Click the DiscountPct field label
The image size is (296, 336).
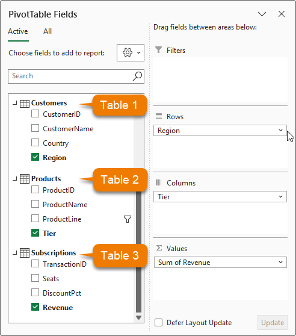62,293
